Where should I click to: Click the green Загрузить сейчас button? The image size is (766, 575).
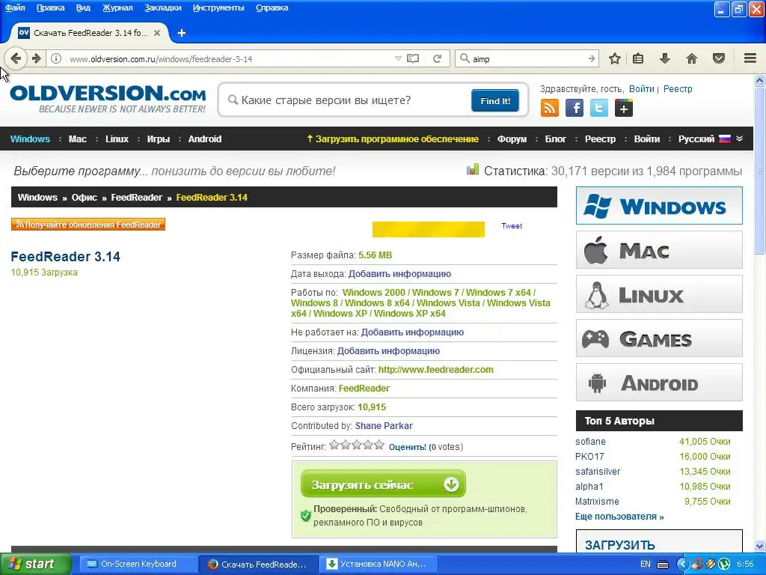[x=383, y=484]
